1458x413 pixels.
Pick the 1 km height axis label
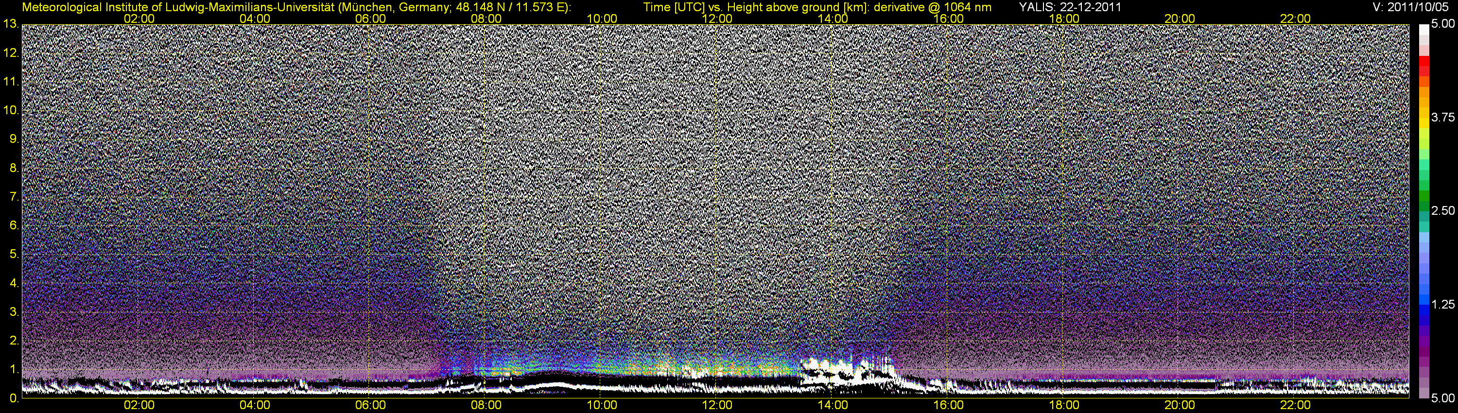click(x=14, y=369)
